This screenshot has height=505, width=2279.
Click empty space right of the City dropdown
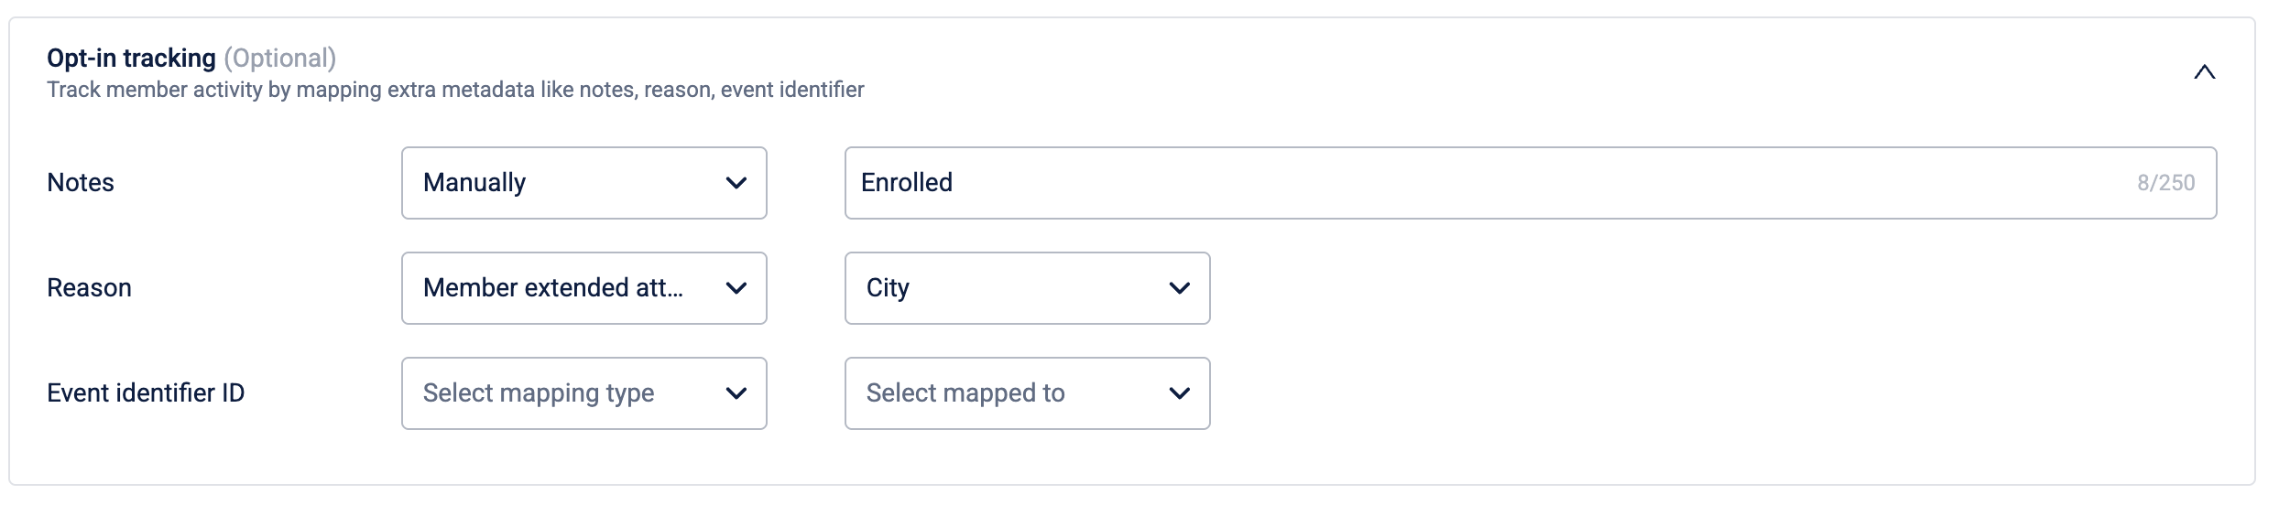click(x=1649, y=288)
